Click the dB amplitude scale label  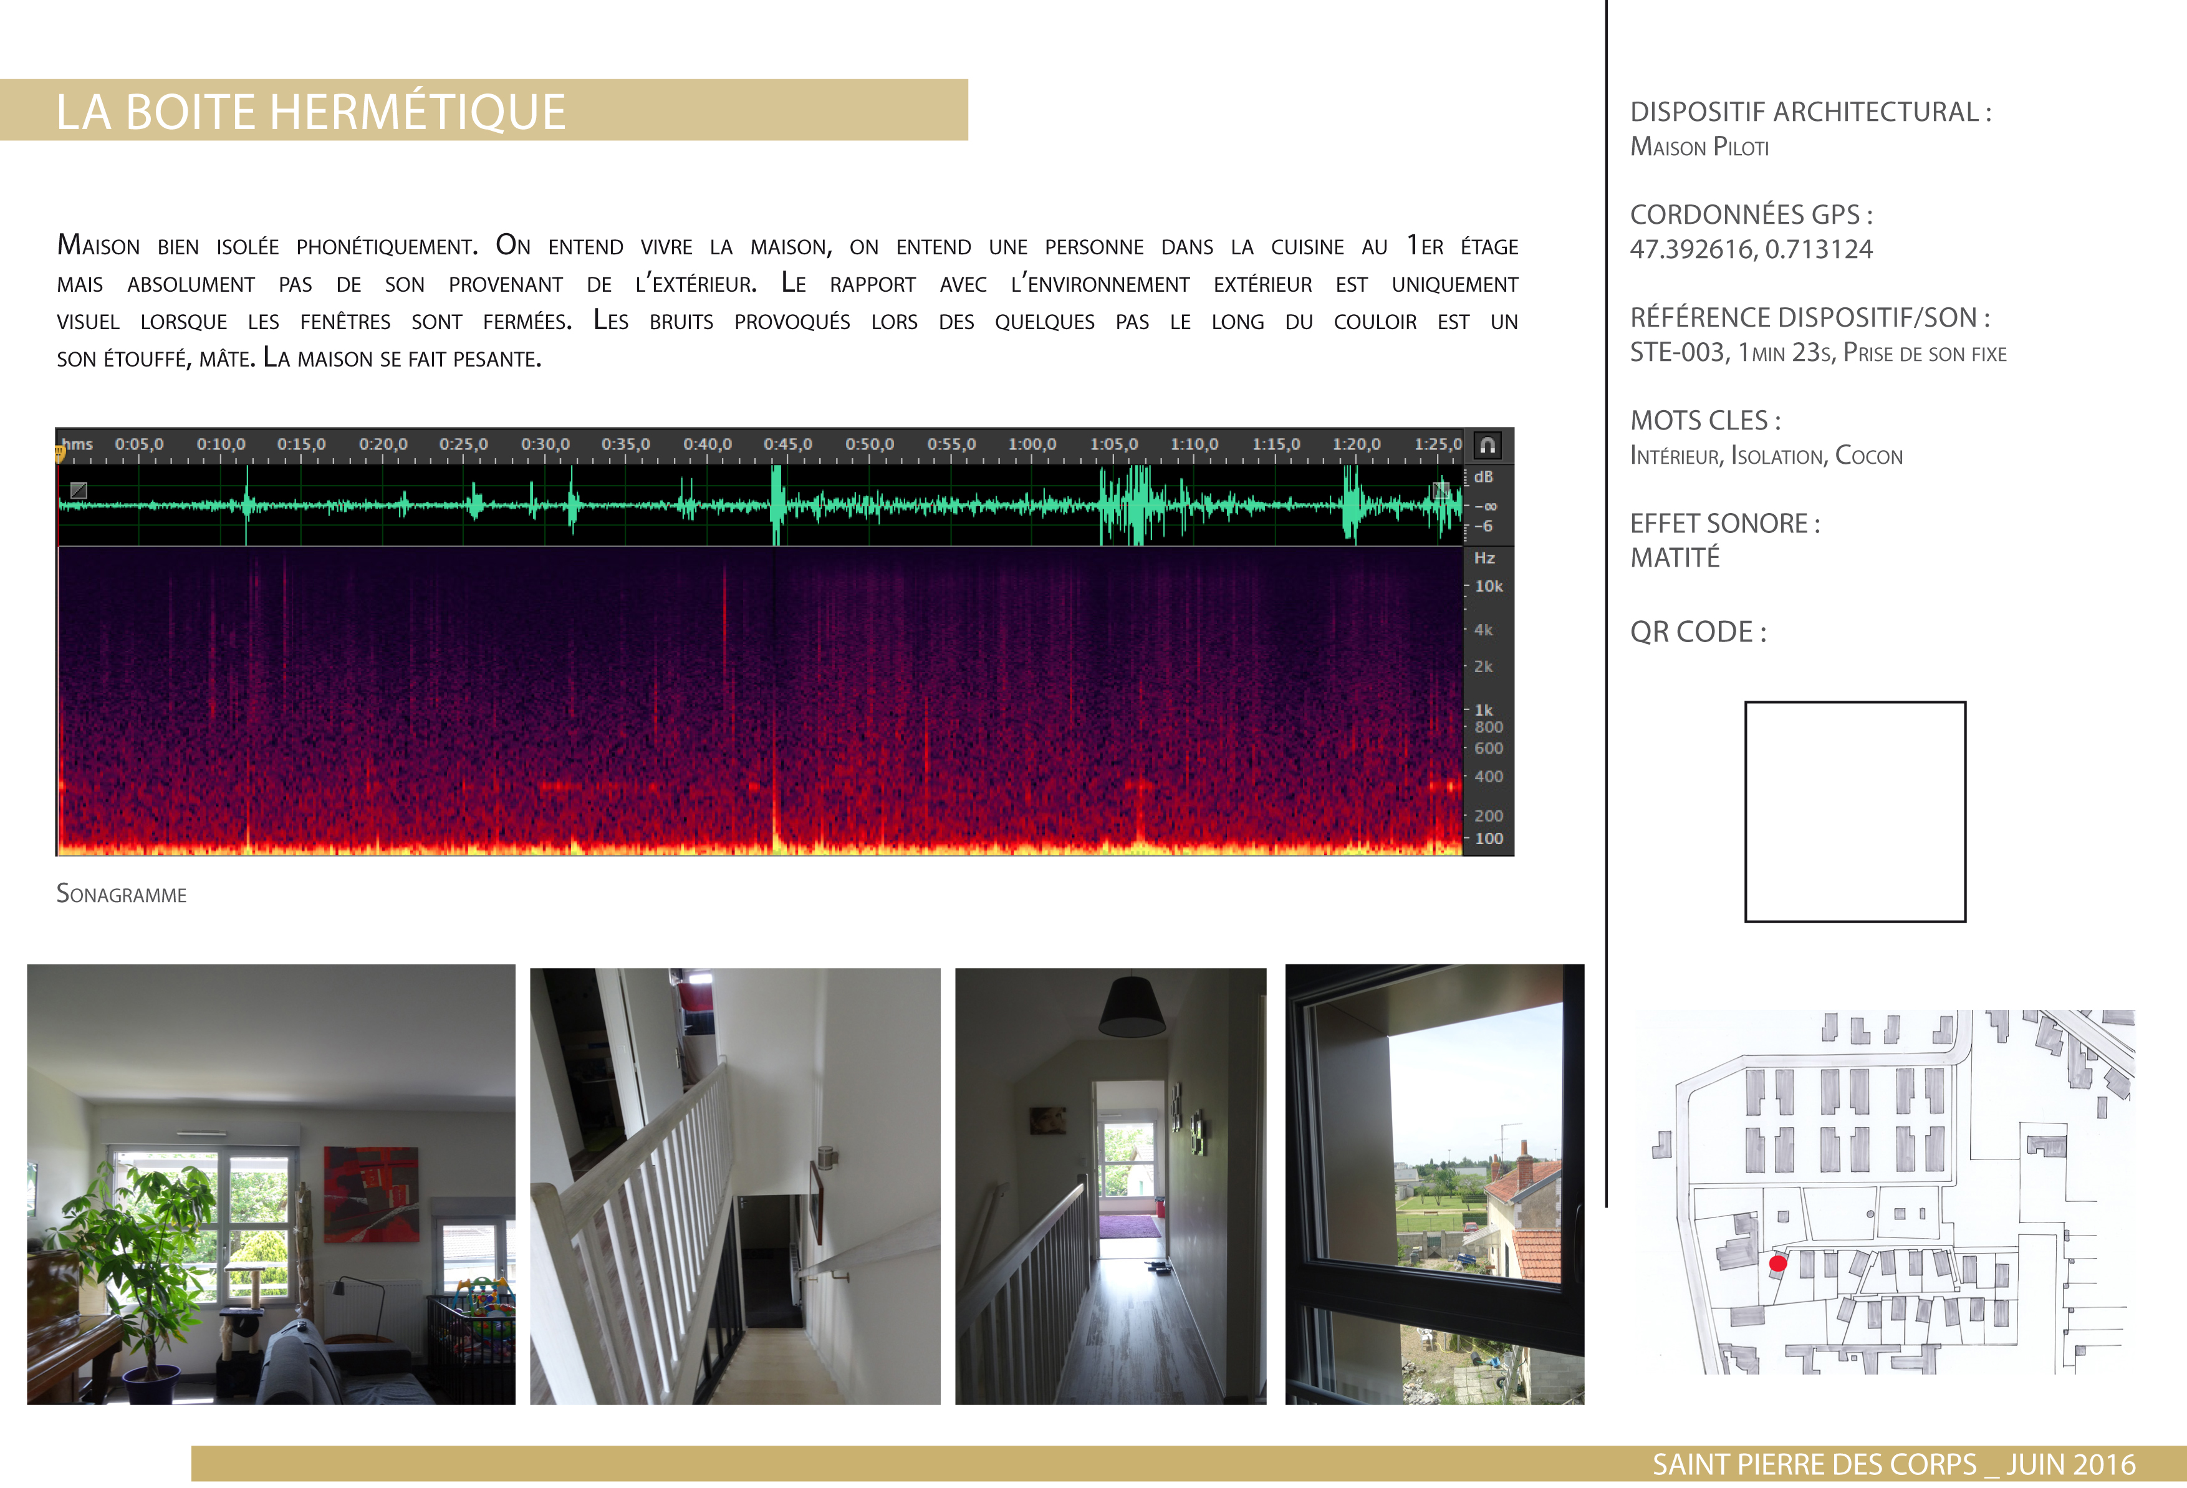click(1484, 477)
